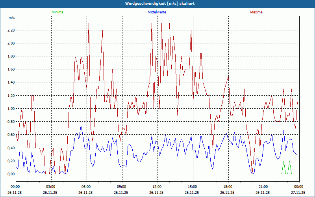Click the "0,80" y-axis value
The width and height of the screenshot is (315, 197).
click(x=11, y=122)
